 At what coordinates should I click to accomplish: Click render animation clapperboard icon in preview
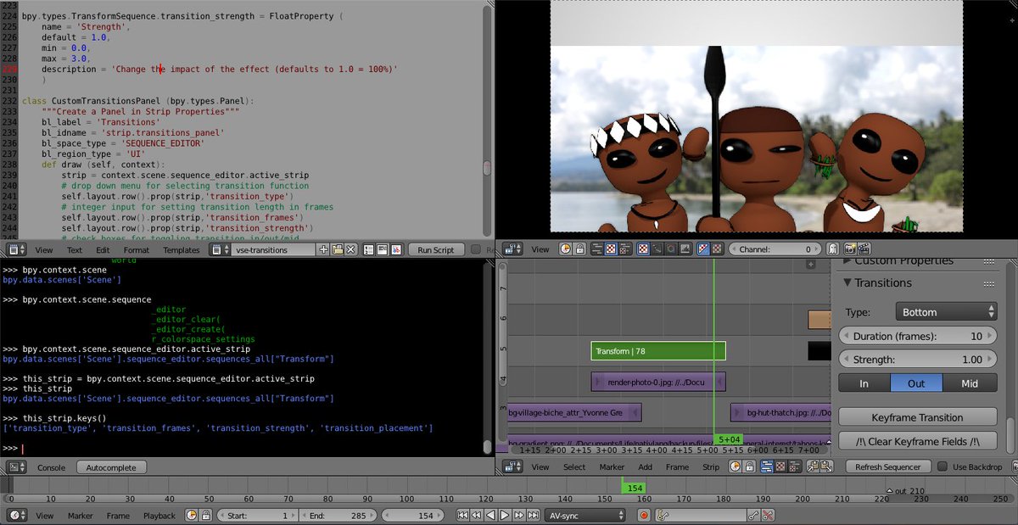click(864, 249)
